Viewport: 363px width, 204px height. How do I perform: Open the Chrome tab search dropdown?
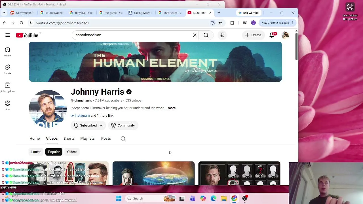click(4, 13)
